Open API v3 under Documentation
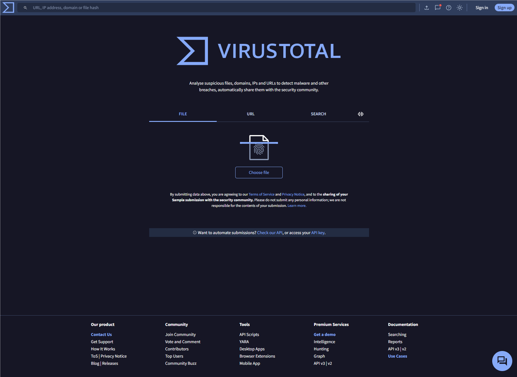517x377 pixels. pyautogui.click(x=394, y=349)
